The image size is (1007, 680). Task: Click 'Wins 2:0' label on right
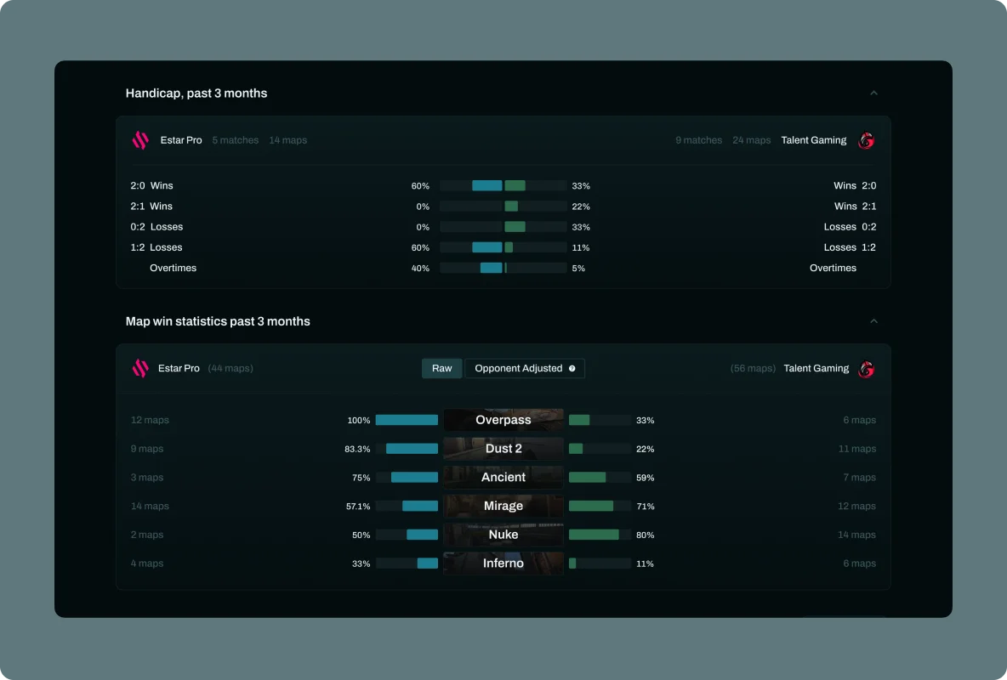tap(855, 185)
